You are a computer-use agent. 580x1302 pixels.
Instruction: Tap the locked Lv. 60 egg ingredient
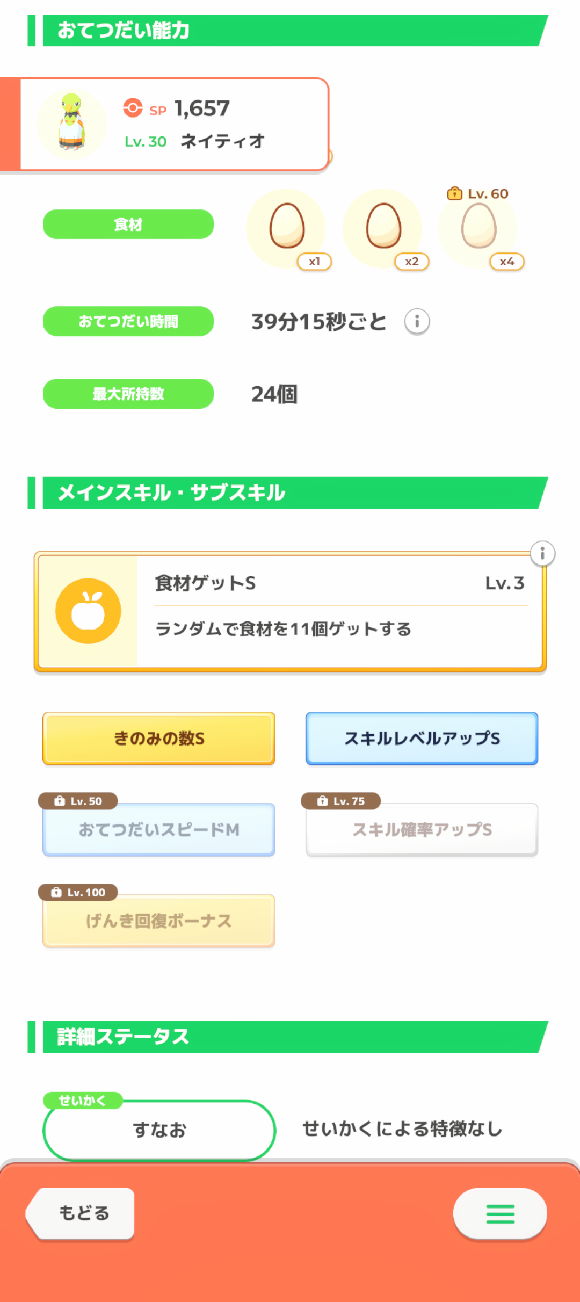479,227
